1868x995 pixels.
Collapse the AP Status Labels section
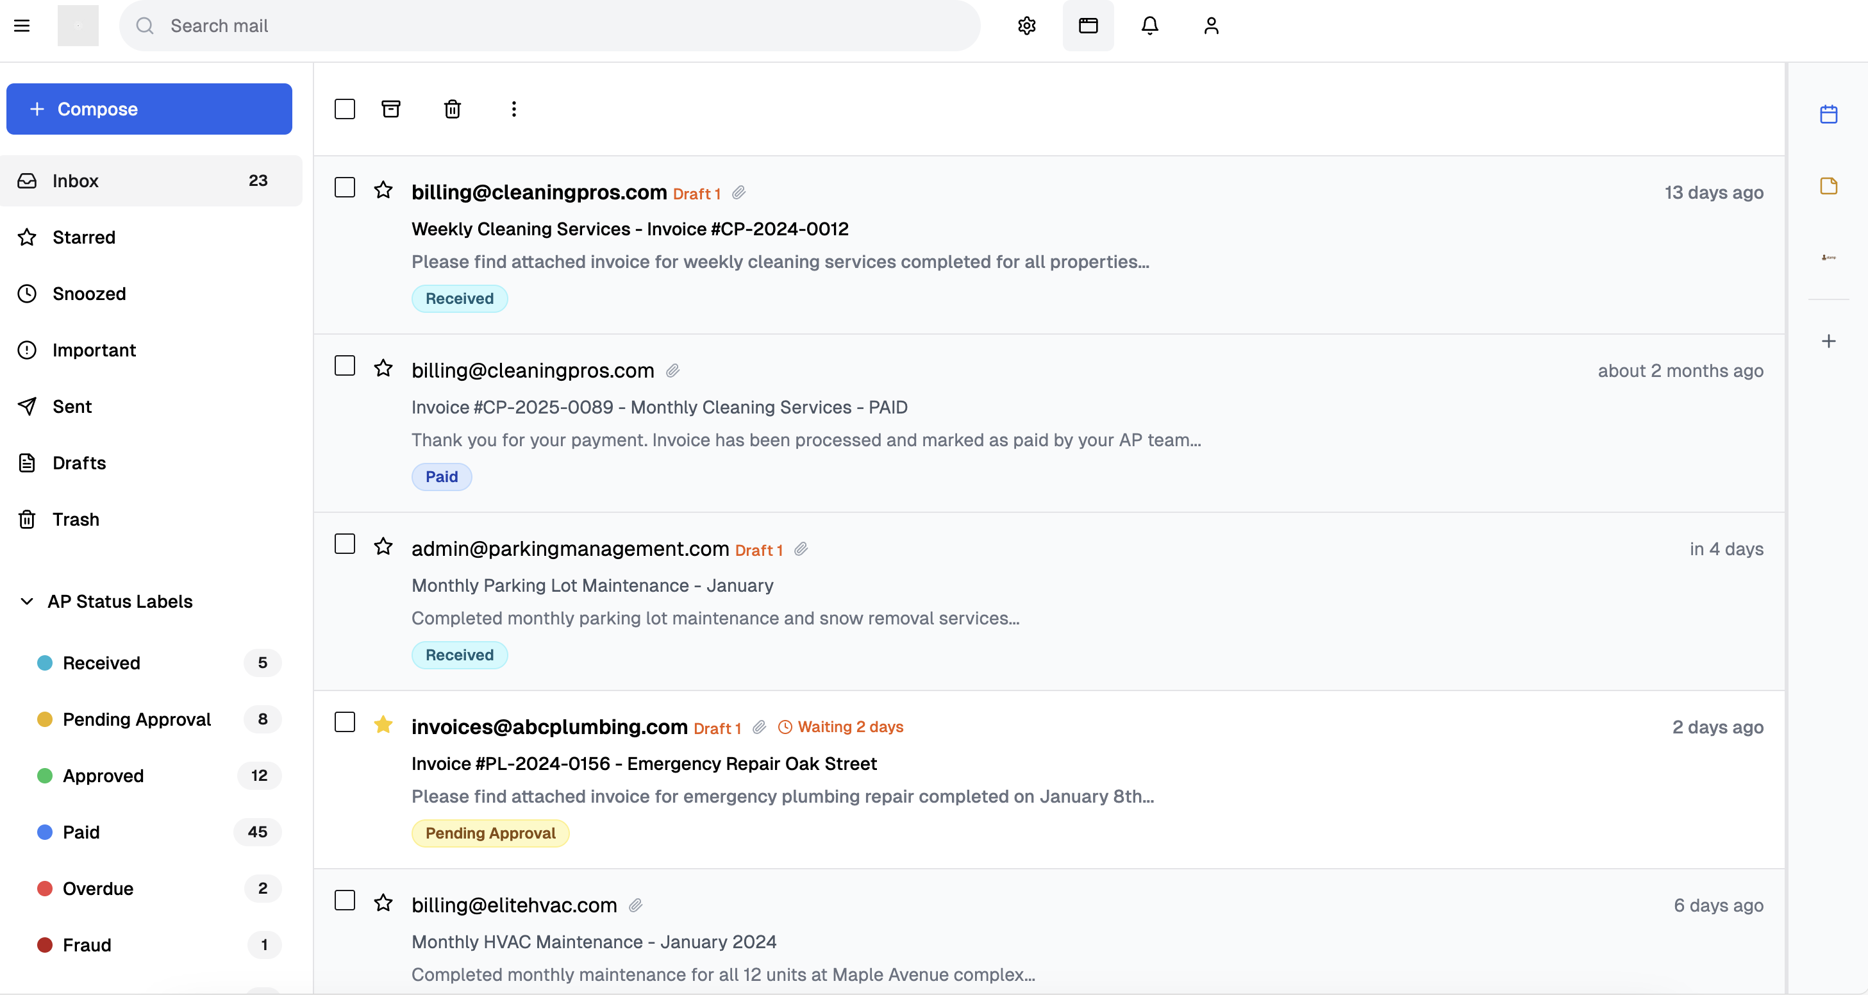point(26,601)
